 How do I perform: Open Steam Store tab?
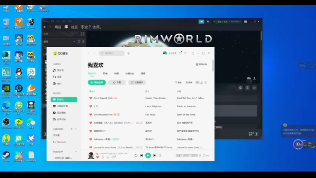(58, 27)
